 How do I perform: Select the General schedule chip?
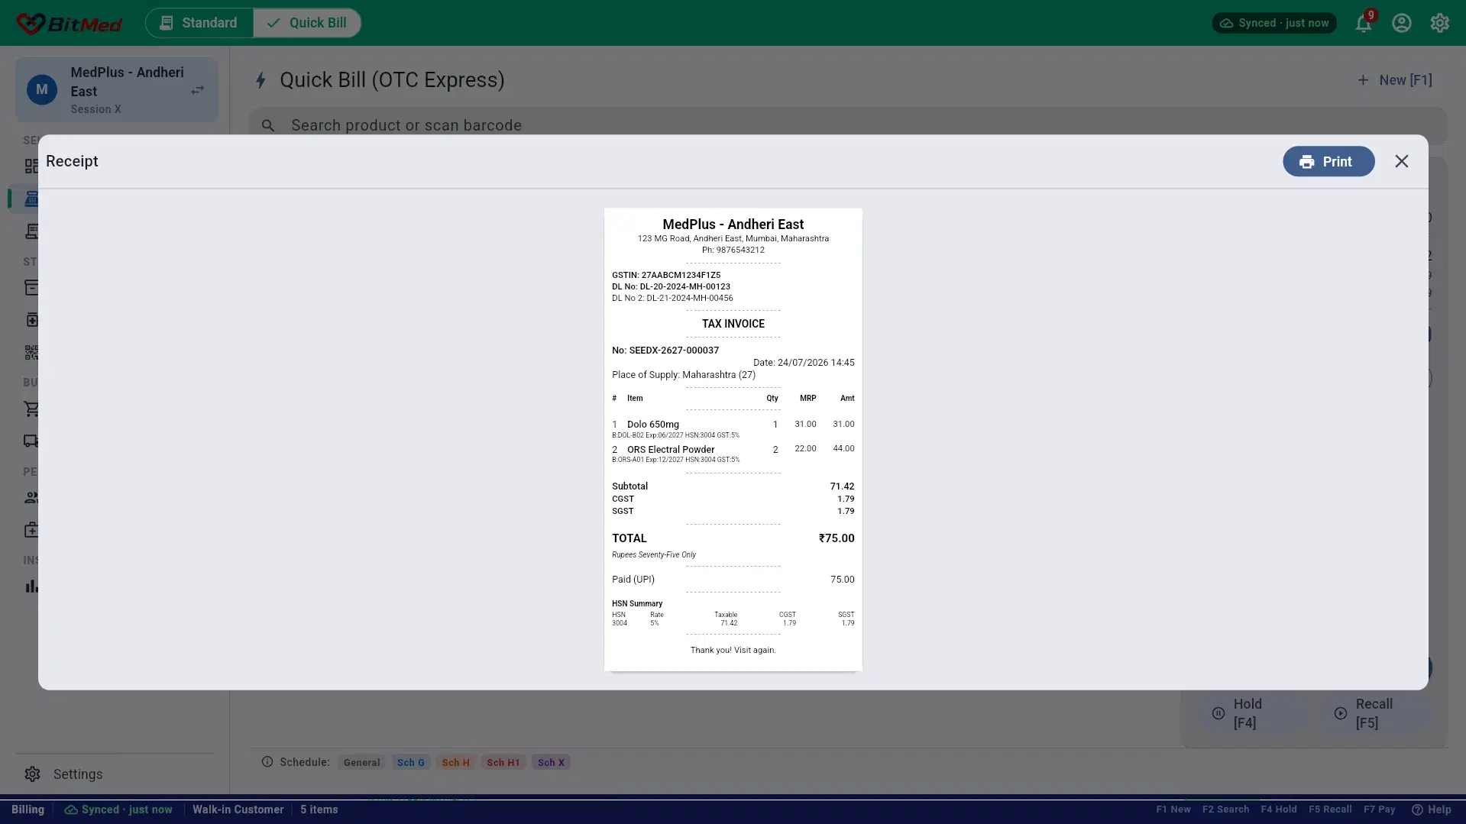click(361, 762)
